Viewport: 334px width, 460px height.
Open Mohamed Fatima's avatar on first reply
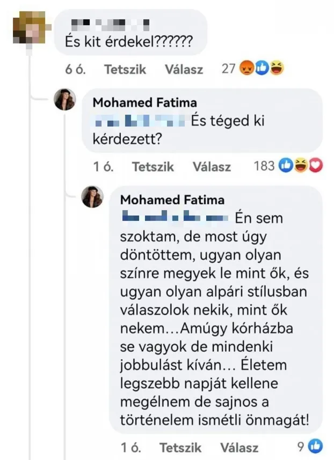tap(65, 100)
